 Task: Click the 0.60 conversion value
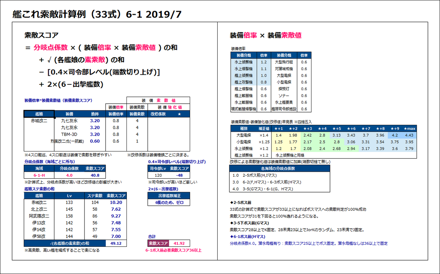95,141
